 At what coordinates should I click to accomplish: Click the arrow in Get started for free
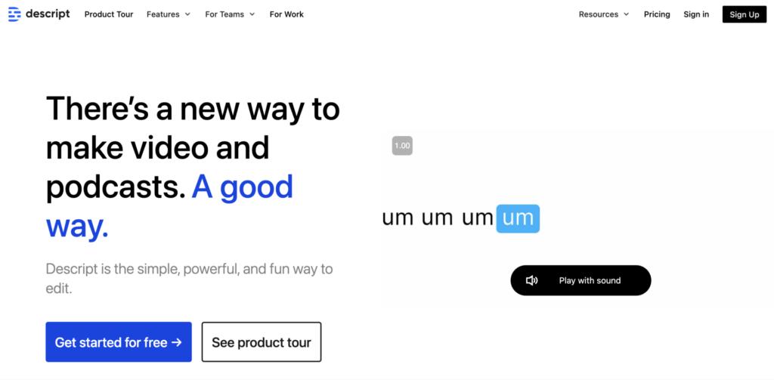(177, 342)
